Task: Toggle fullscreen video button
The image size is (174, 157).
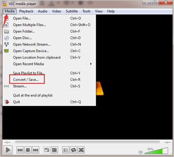Action: coord(47,150)
